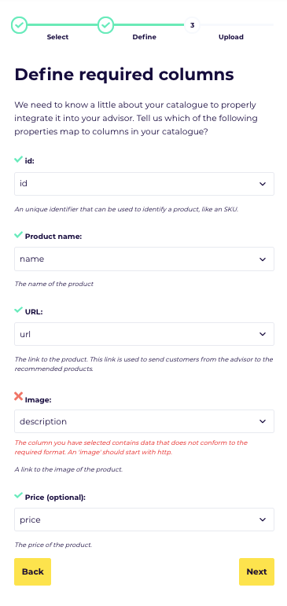Go to the Upload step label
The width and height of the screenshot is (287, 606).
[231, 37]
